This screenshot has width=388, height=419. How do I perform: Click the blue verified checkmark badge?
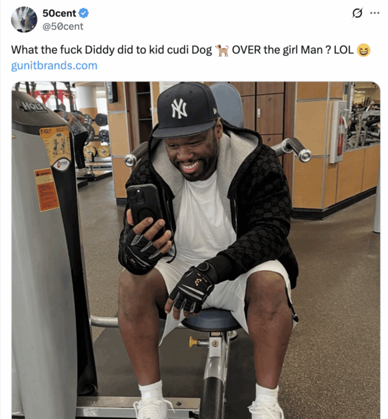pos(84,13)
